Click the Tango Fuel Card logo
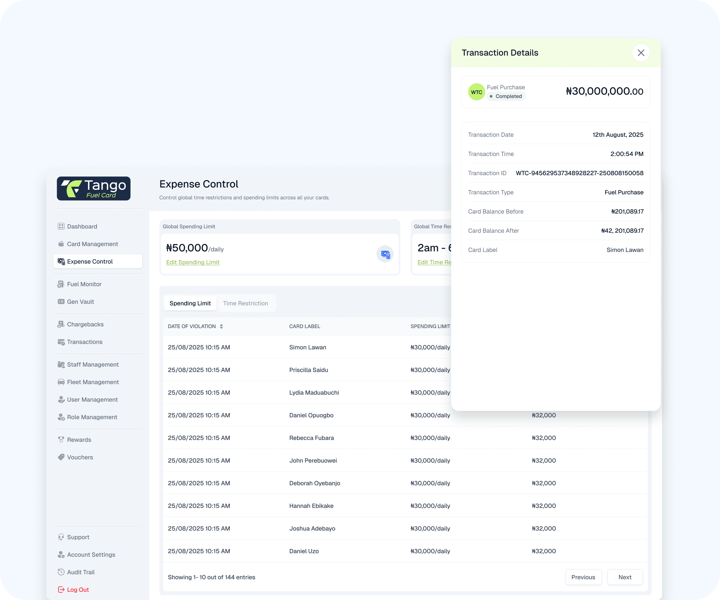 (94, 189)
